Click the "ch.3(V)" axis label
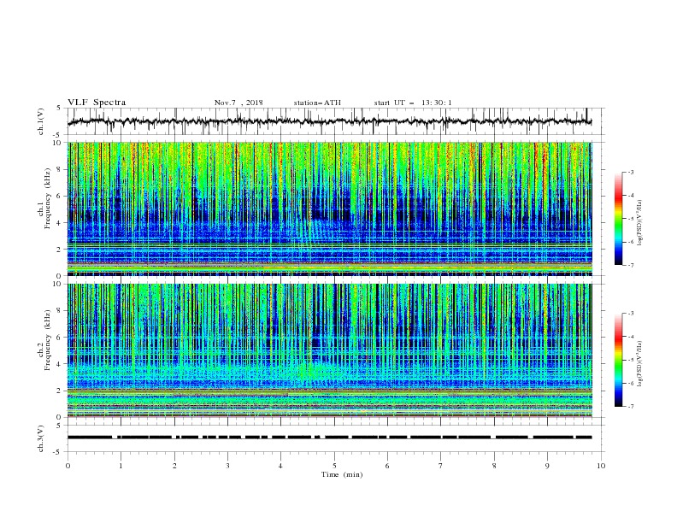The height and width of the screenshot is (523, 677). (41, 438)
